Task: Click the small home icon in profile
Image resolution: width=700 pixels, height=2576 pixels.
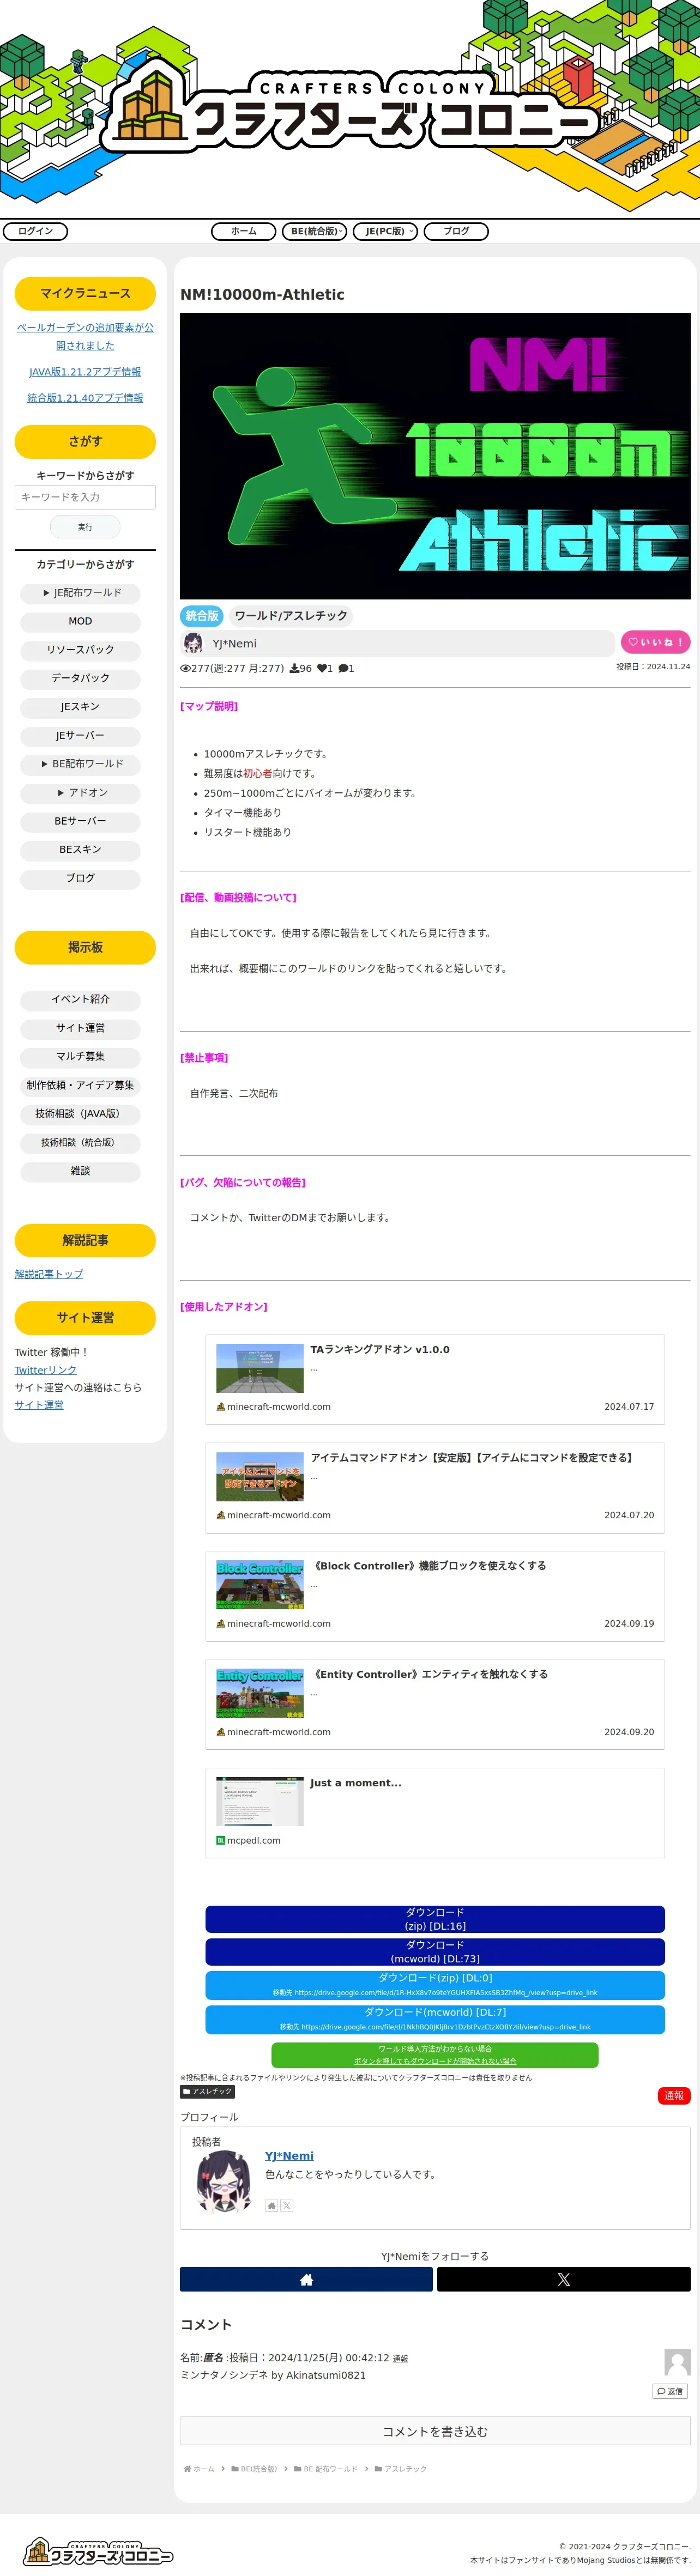Action: tap(271, 2205)
